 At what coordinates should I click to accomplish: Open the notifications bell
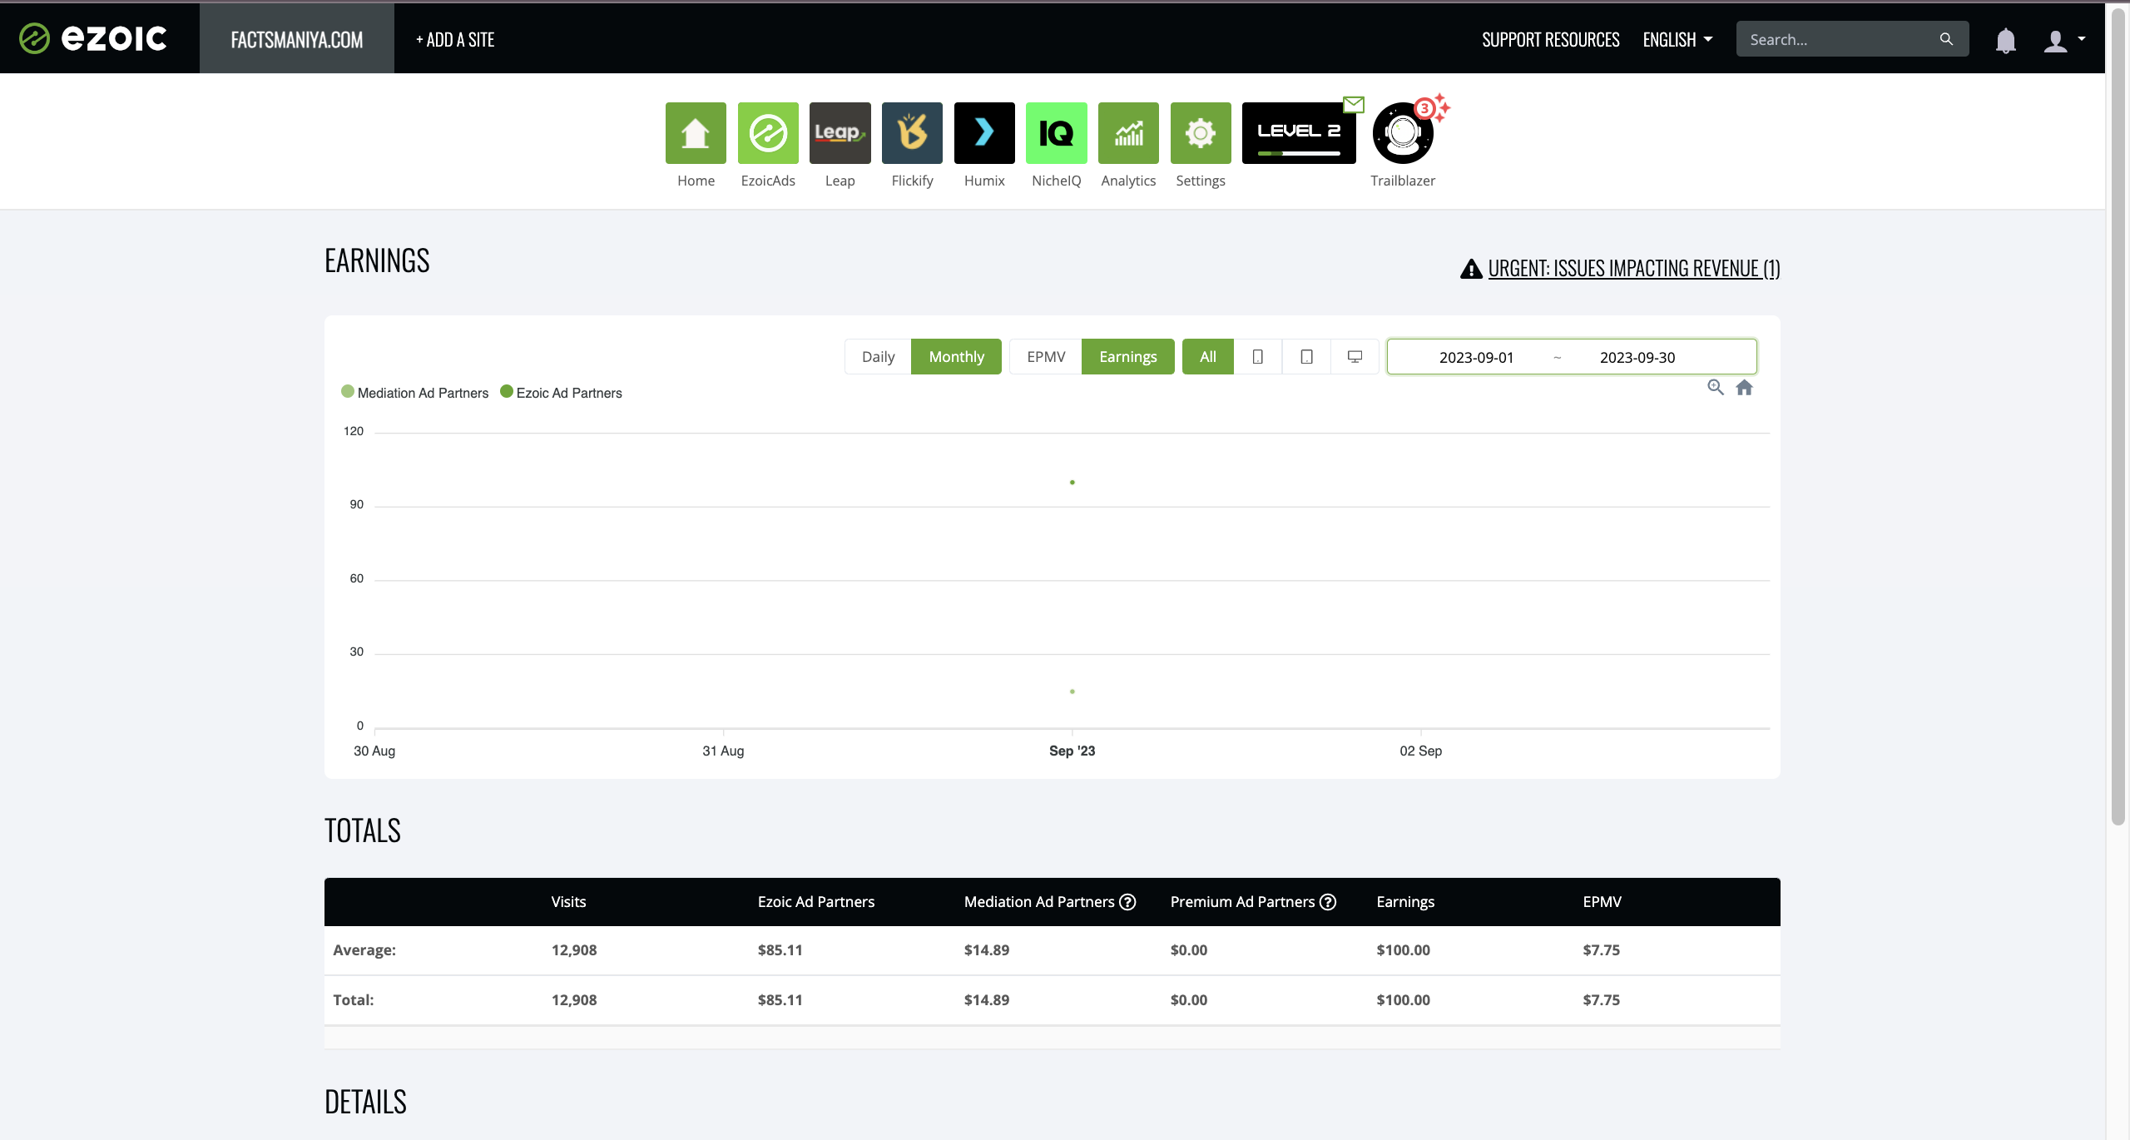pyautogui.click(x=2006, y=40)
